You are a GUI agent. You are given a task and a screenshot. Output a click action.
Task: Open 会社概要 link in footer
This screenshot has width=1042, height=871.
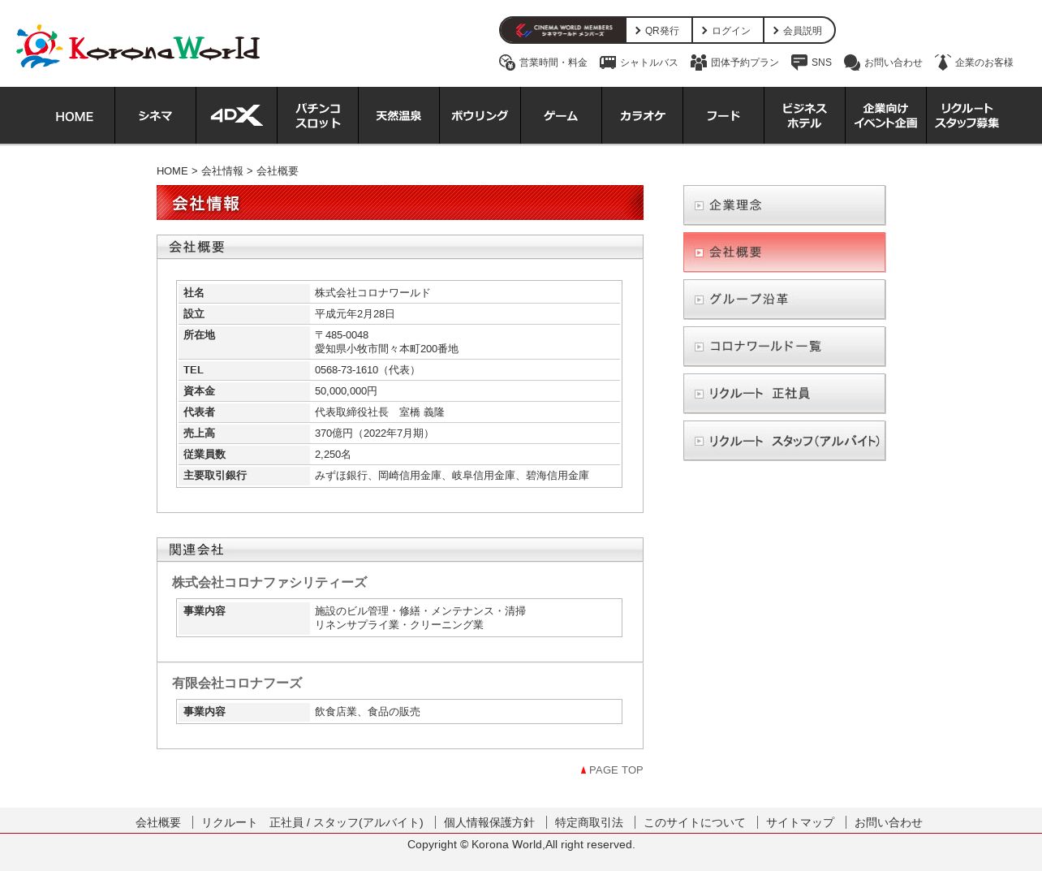(x=158, y=822)
